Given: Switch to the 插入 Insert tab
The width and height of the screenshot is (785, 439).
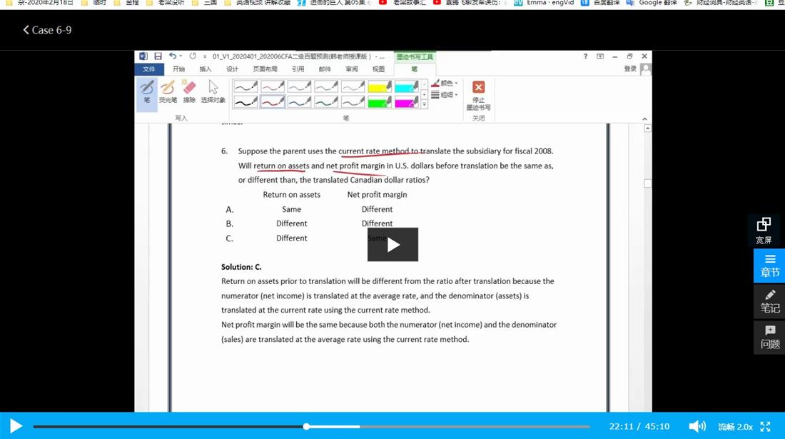Looking at the screenshot, I should pyautogui.click(x=206, y=69).
